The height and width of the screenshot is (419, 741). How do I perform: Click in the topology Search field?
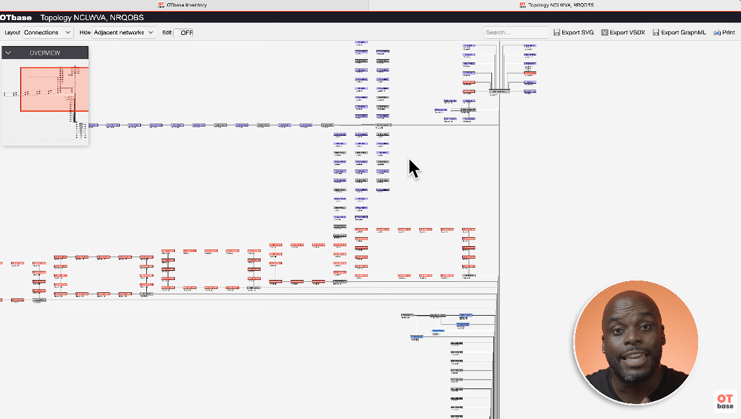pyautogui.click(x=515, y=32)
